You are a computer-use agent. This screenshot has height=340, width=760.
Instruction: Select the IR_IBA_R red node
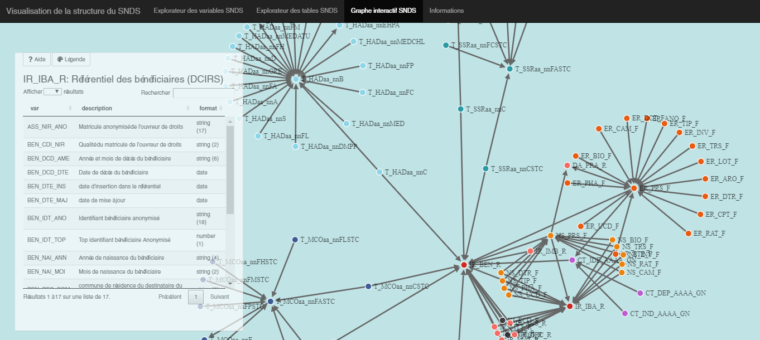pyautogui.click(x=570, y=307)
